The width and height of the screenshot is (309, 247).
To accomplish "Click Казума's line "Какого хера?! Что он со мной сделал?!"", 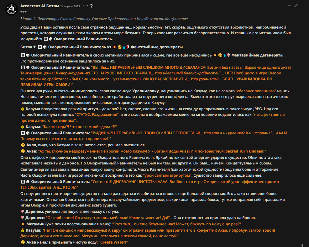I will (x=79, y=127).
